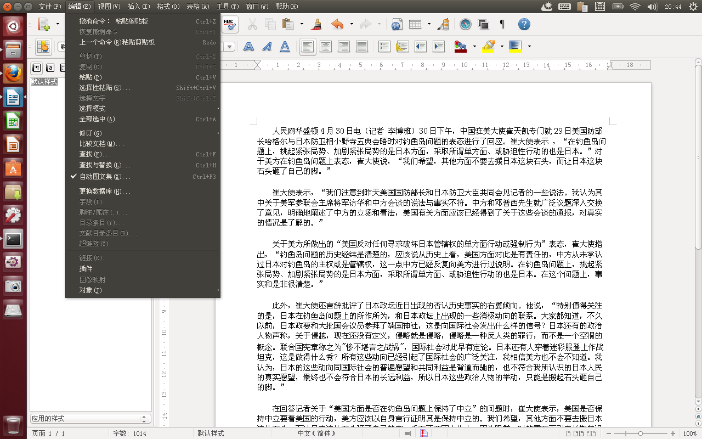Toggle 自动图文集 checked menu item
The width and height of the screenshot is (702, 439).
point(143,177)
